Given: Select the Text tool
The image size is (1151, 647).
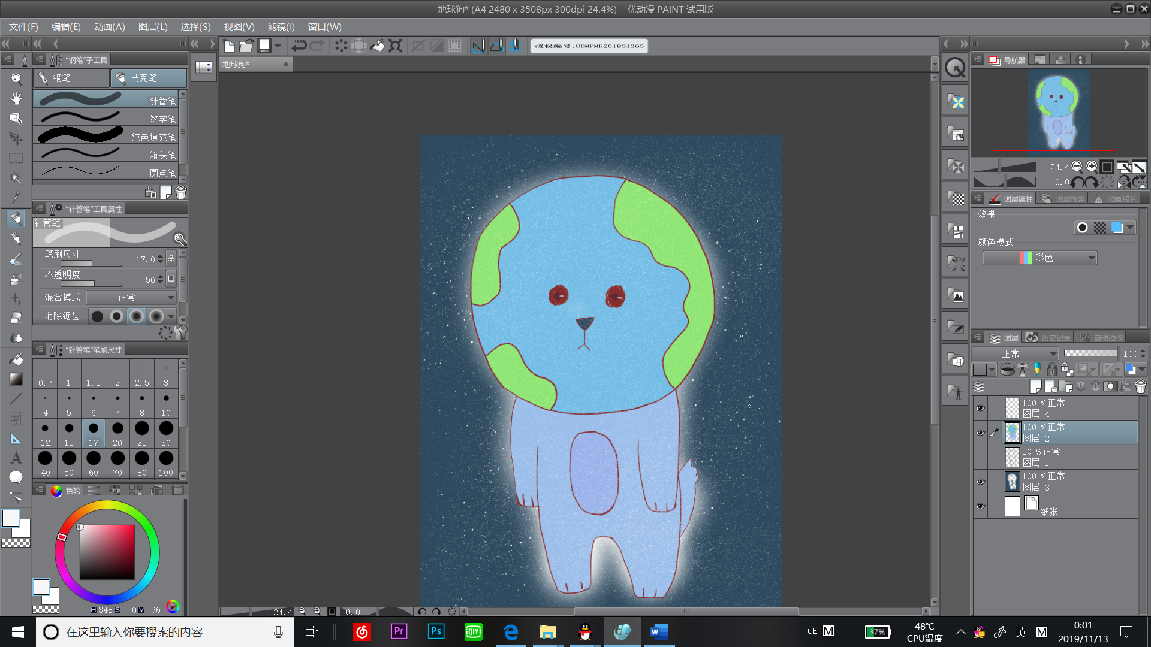Looking at the screenshot, I should pyautogui.click(x=16, y=458).
